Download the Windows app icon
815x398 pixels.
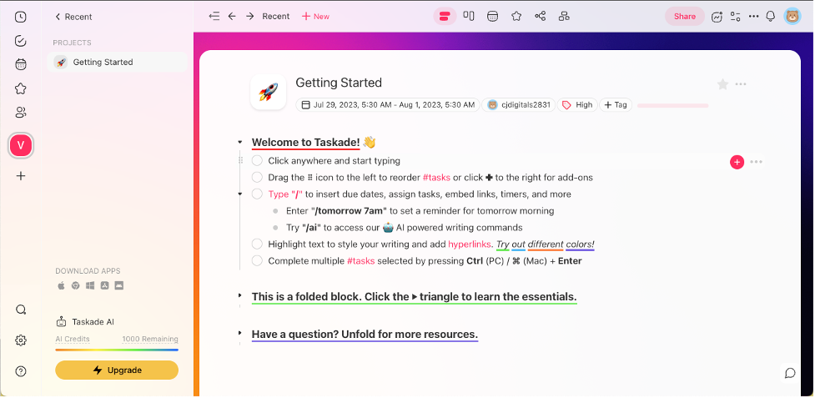coord(90,285)
